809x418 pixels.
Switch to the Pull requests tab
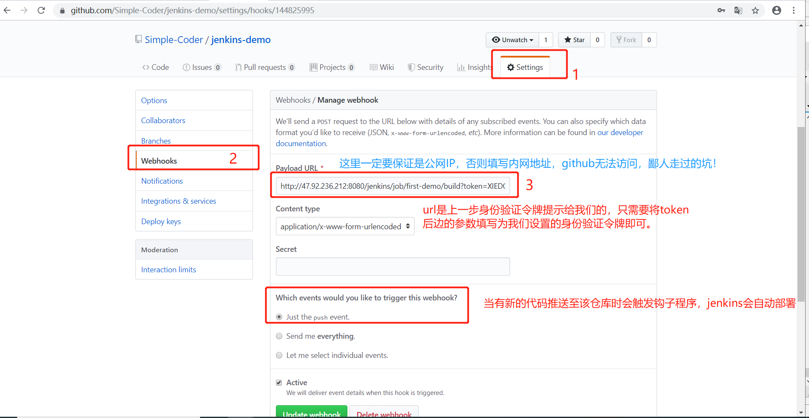265,67
